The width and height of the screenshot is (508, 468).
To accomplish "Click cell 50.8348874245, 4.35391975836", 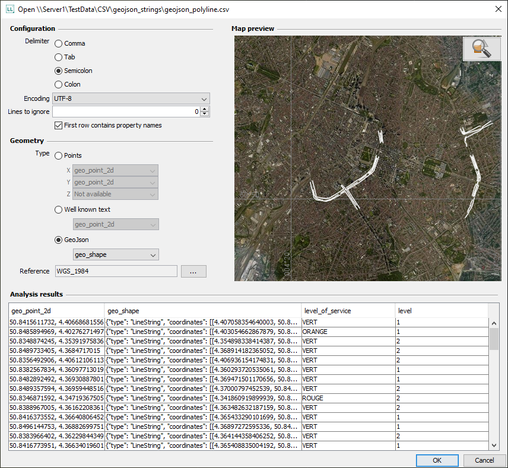I will tap(56, 341).
